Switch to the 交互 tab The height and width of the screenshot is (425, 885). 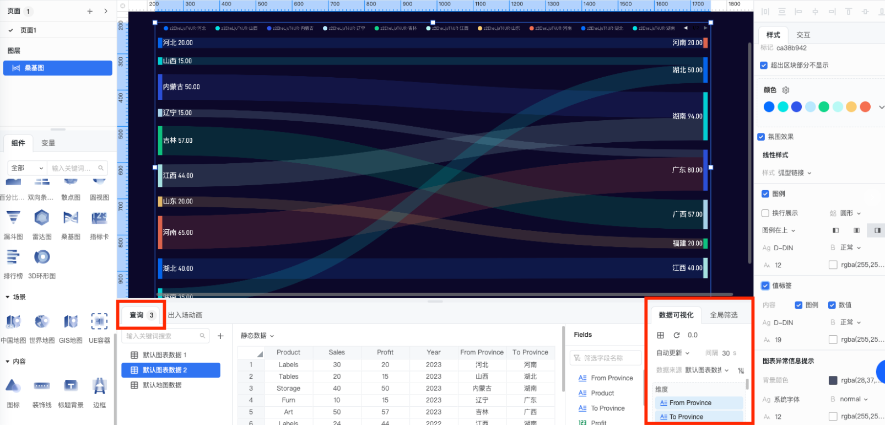click(x=803, y=35)
